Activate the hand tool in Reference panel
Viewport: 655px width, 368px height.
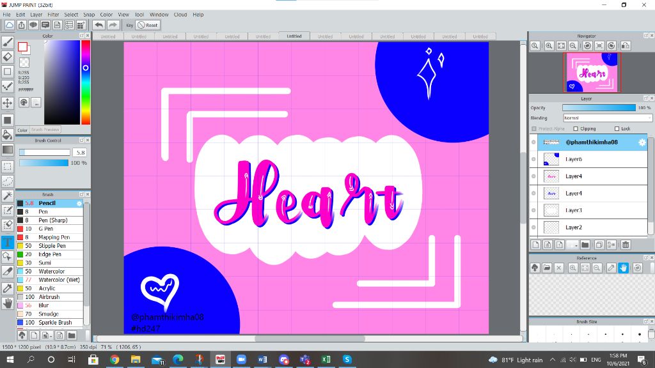623,268
